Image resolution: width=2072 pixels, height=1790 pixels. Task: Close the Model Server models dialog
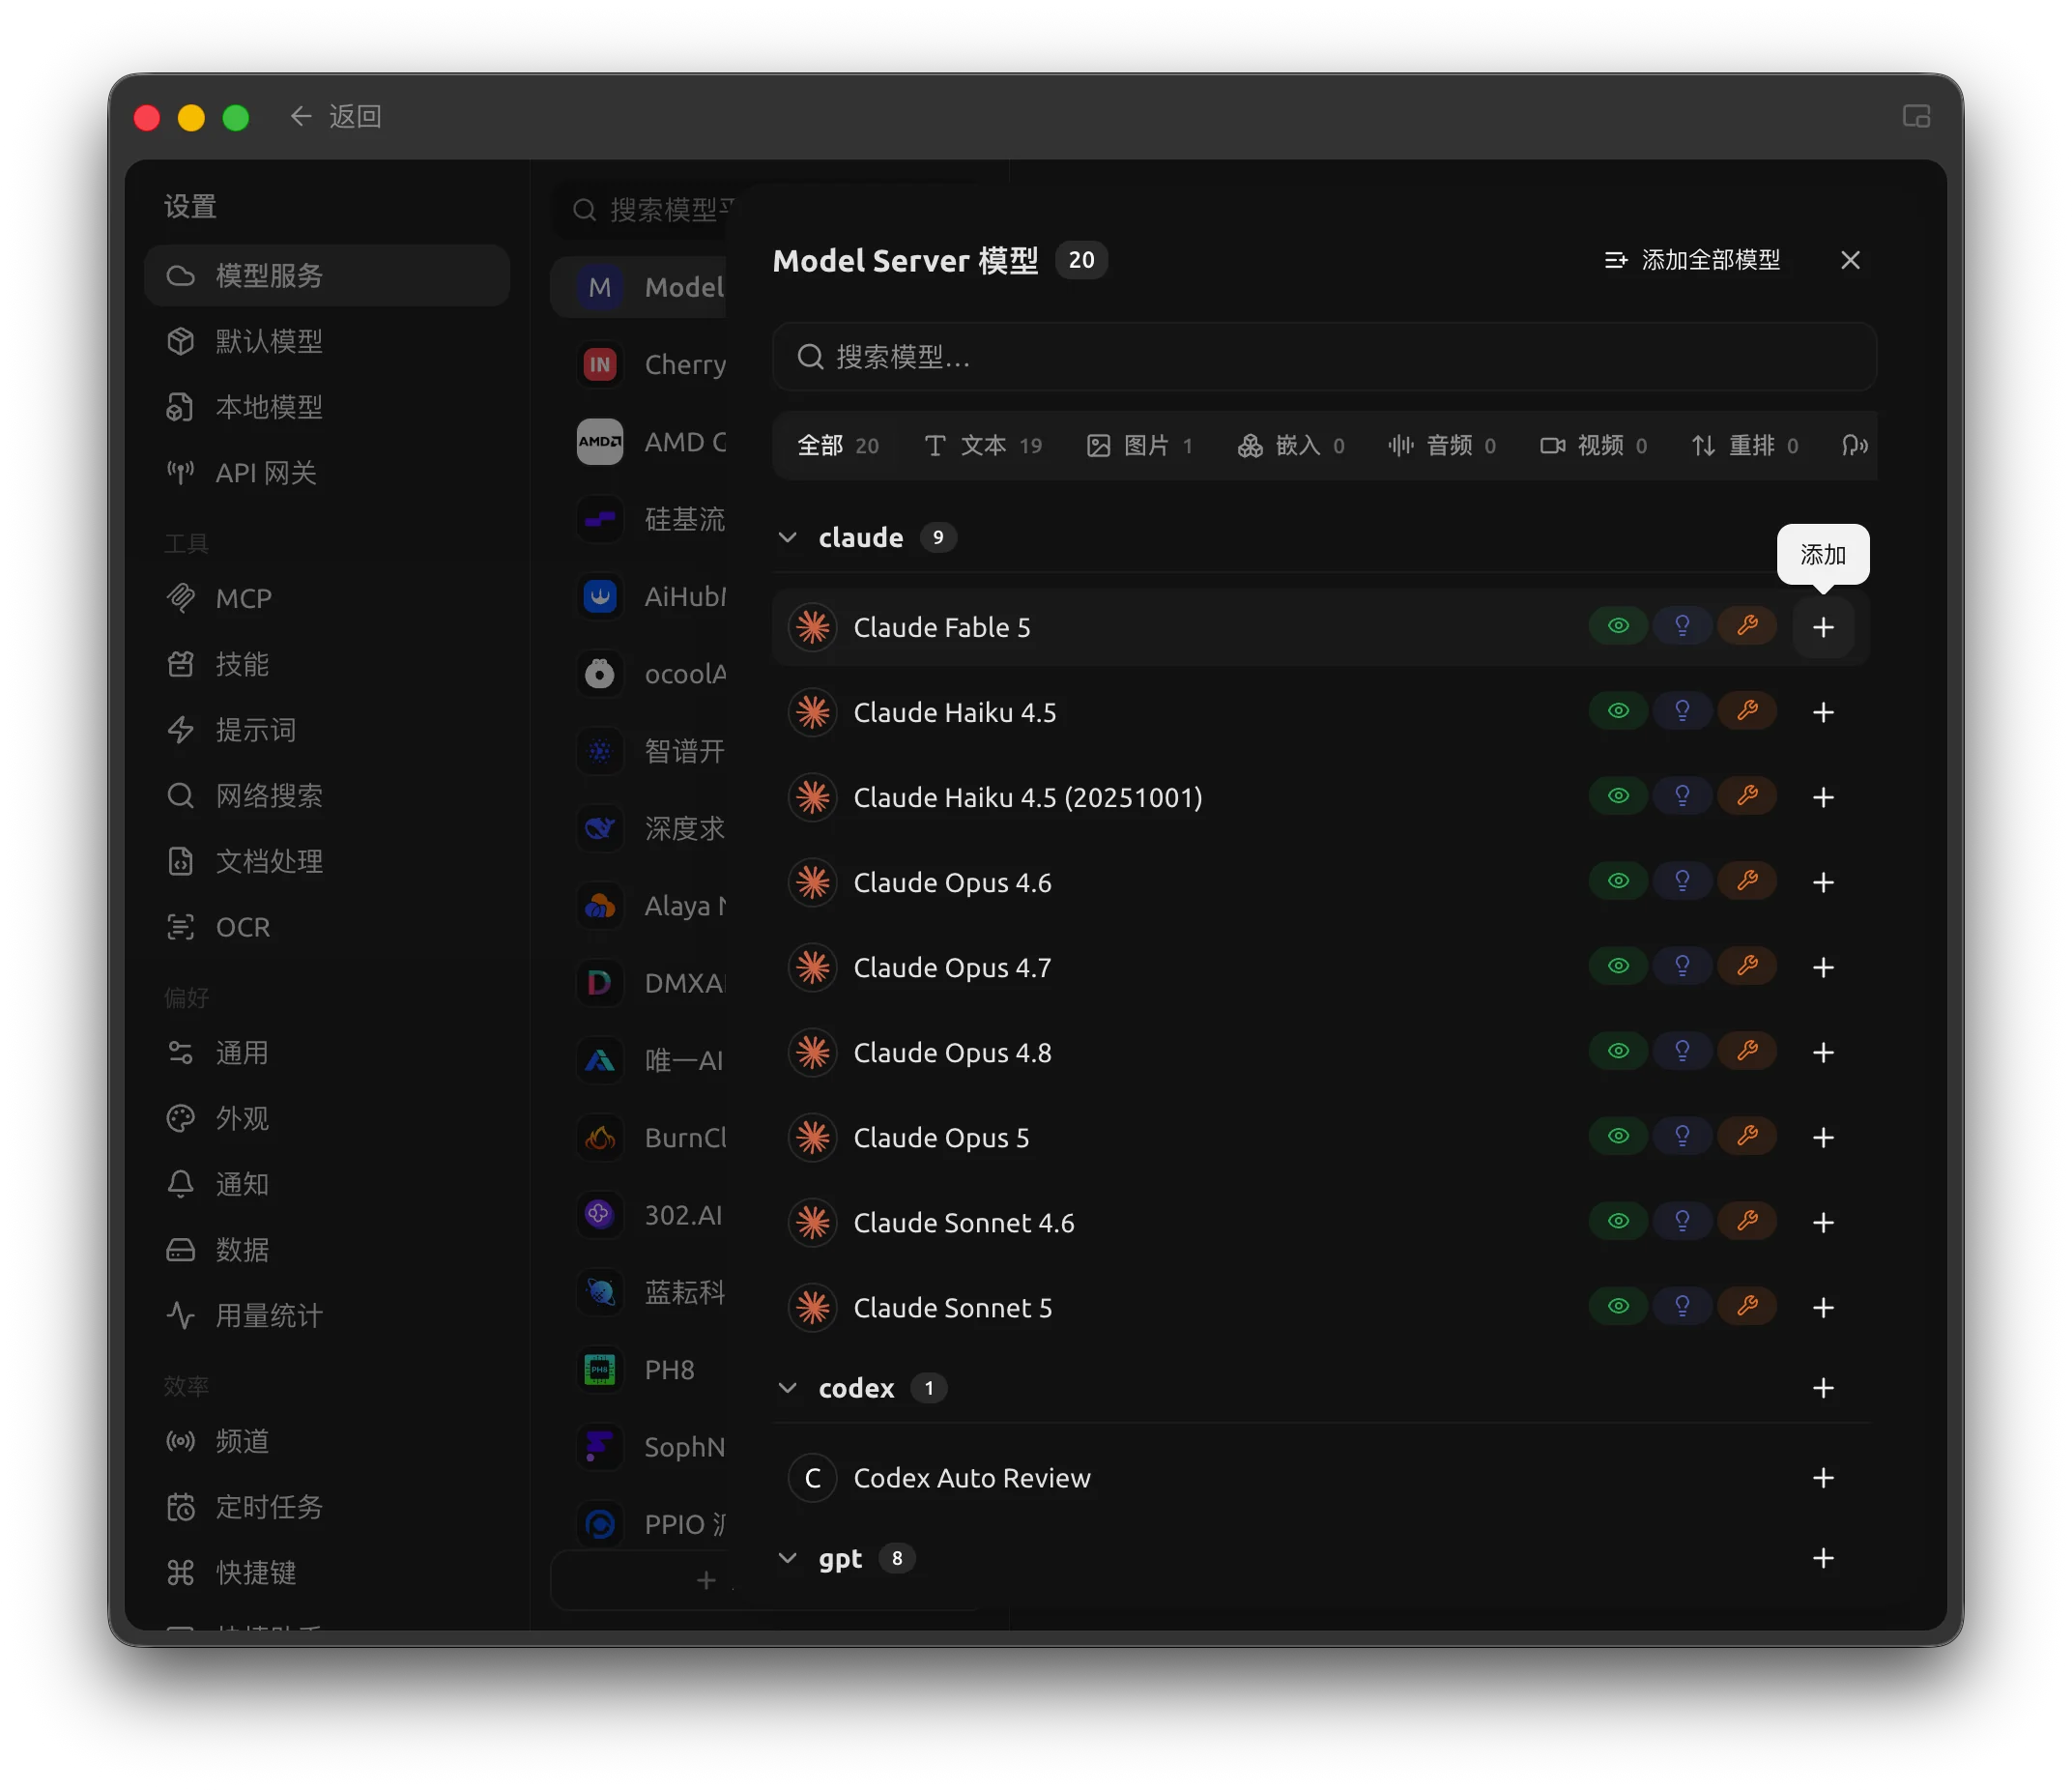pos(1850,260)
